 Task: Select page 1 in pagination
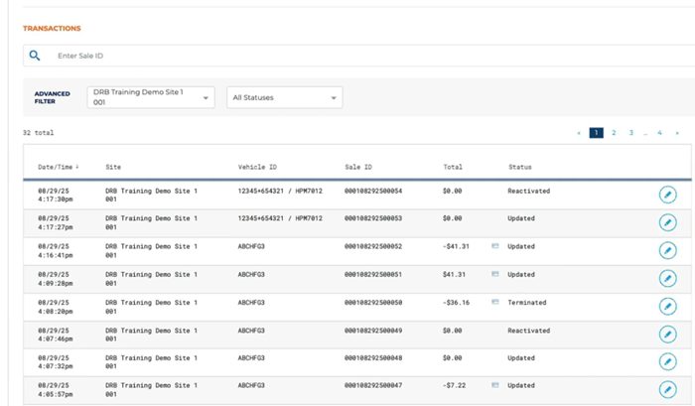[596, 133]
